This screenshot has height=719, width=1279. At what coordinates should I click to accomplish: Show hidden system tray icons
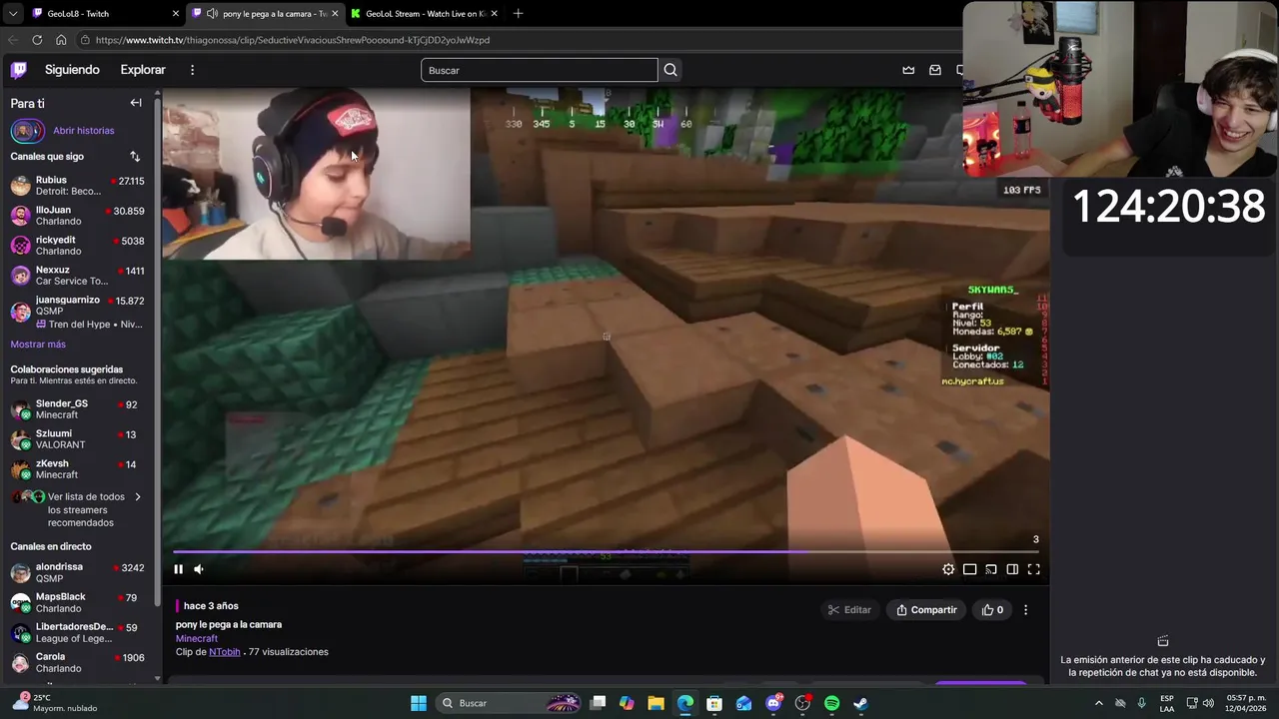pyautogui.click(x=1099, y=703)
